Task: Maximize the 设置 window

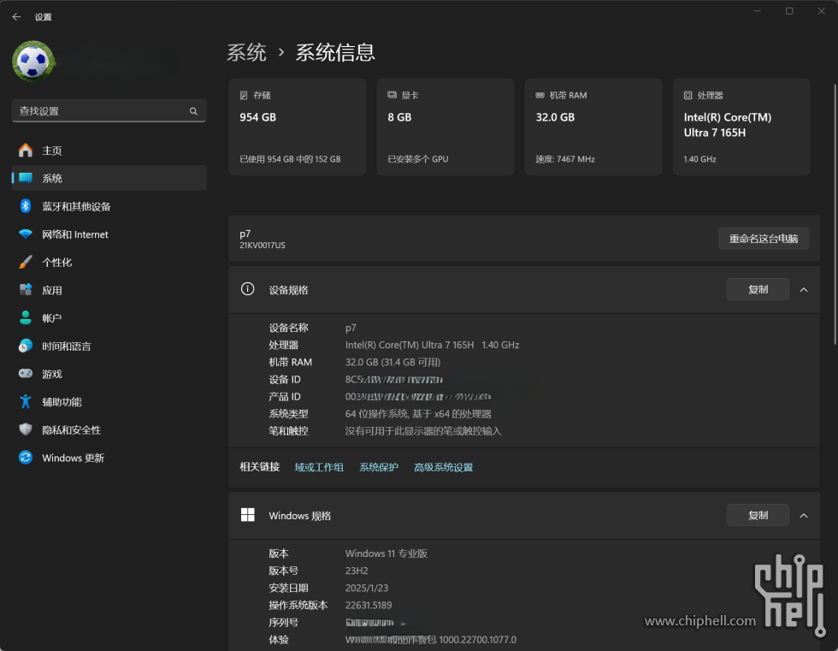Action: pos(788,10)
